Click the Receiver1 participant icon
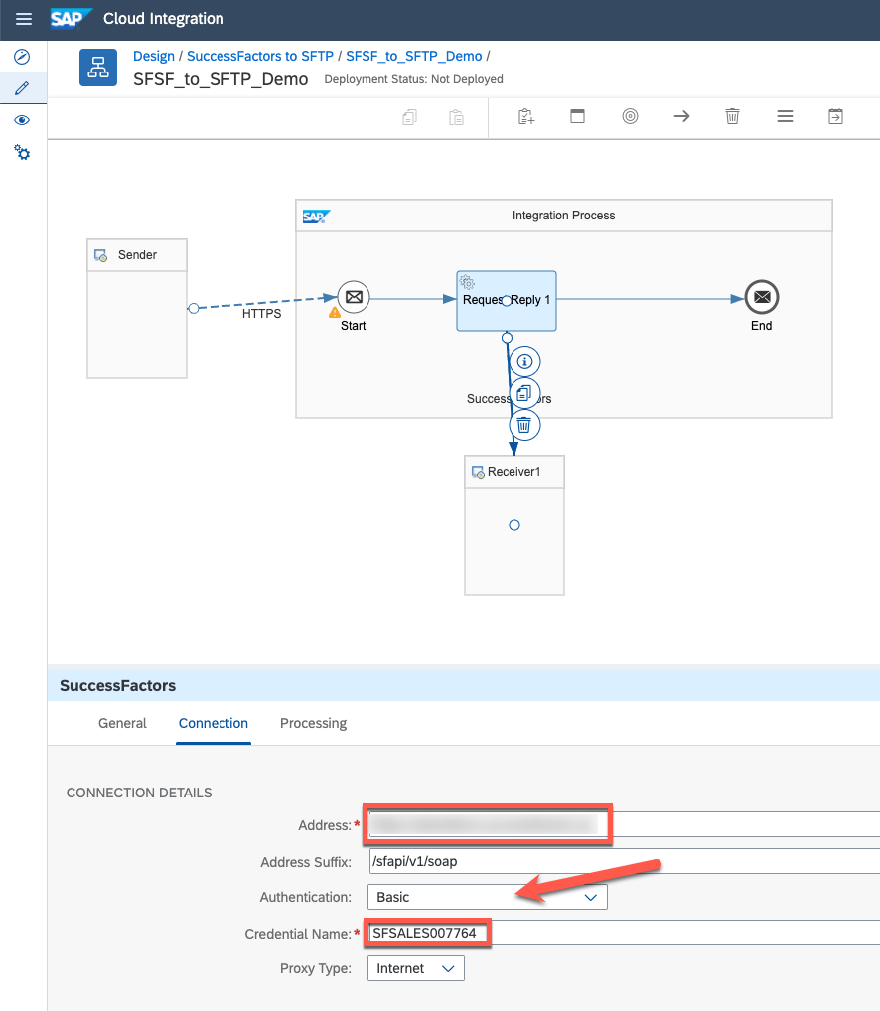This screenshot has width=880, height=1011. (x=479, y=472)
